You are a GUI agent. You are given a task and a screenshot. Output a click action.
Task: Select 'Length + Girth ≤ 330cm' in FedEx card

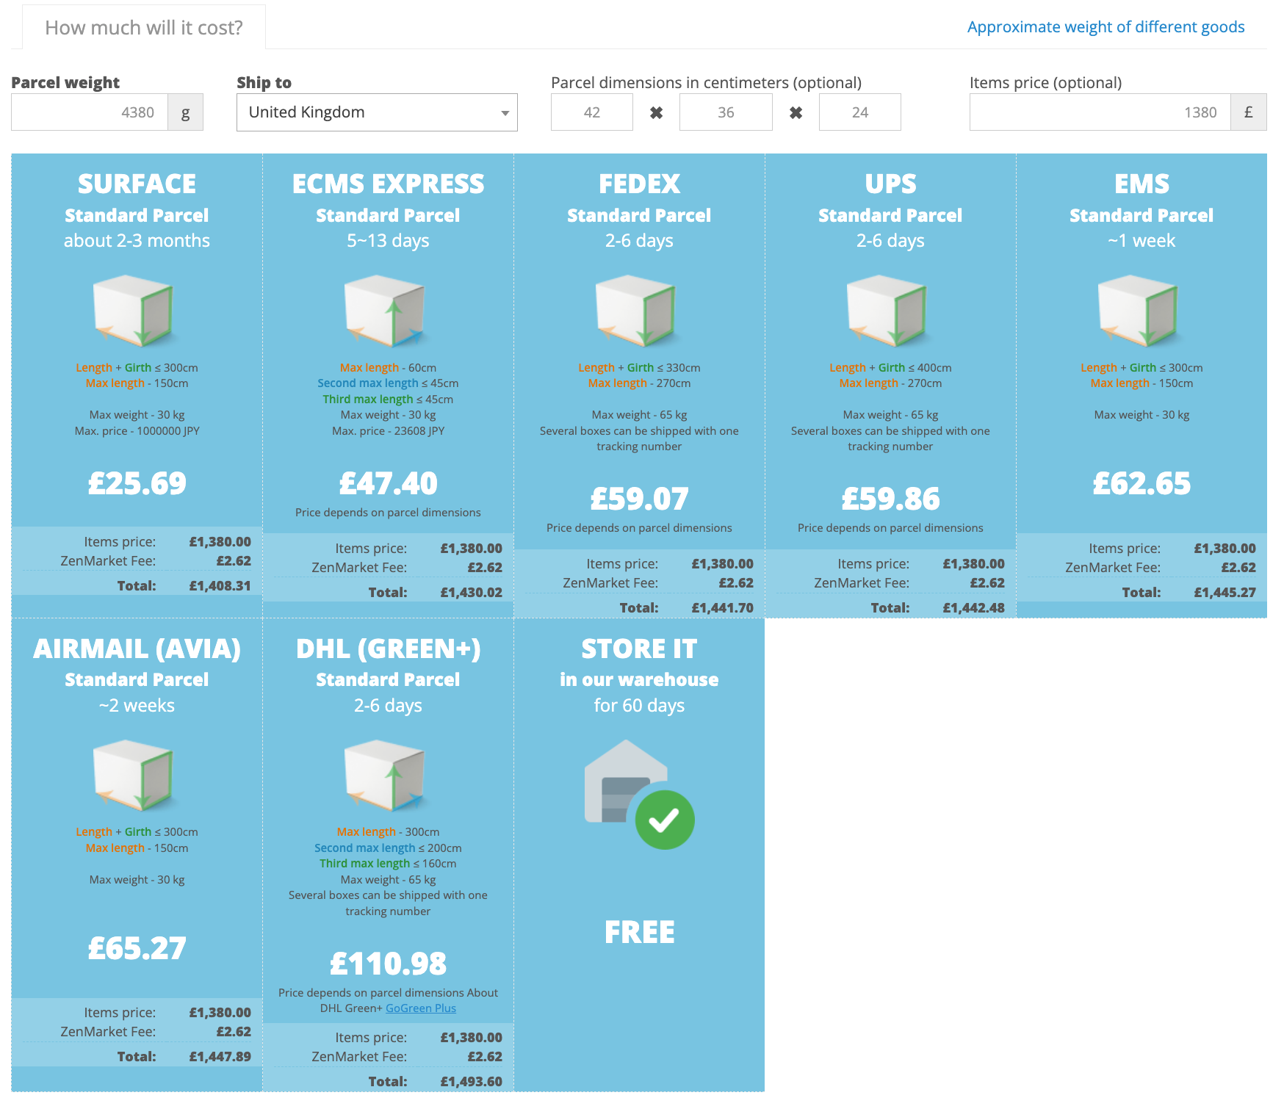[640, 368]
